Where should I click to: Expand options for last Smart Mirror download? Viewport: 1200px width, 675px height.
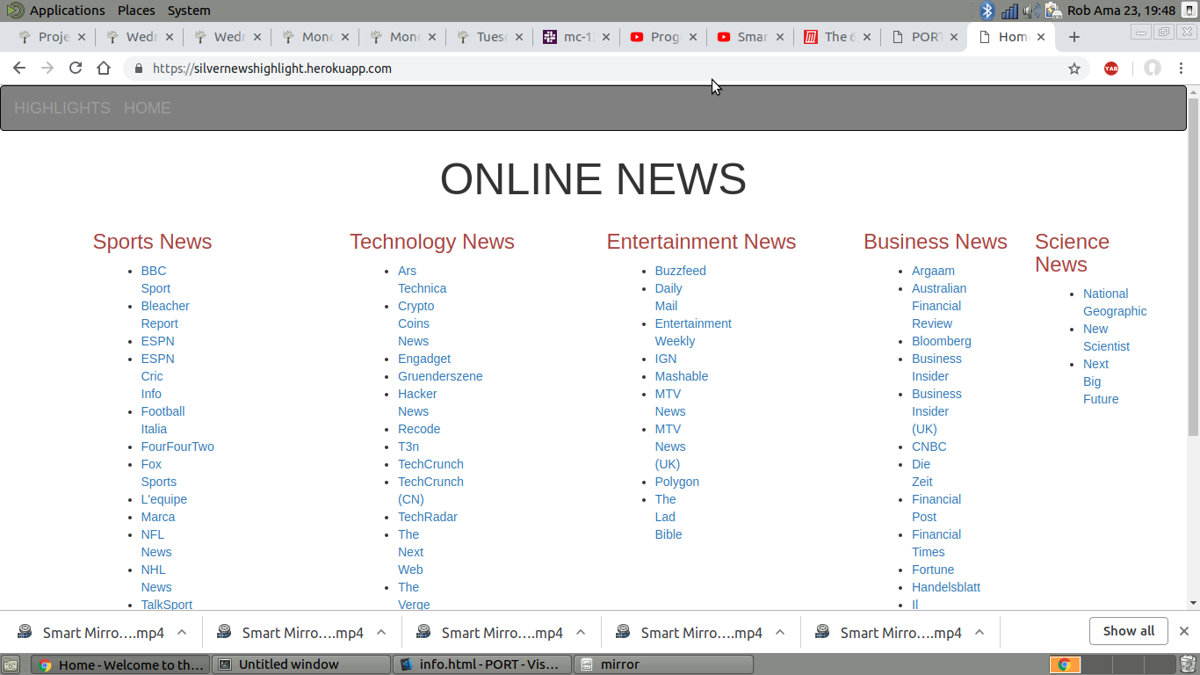pos(980,632)
